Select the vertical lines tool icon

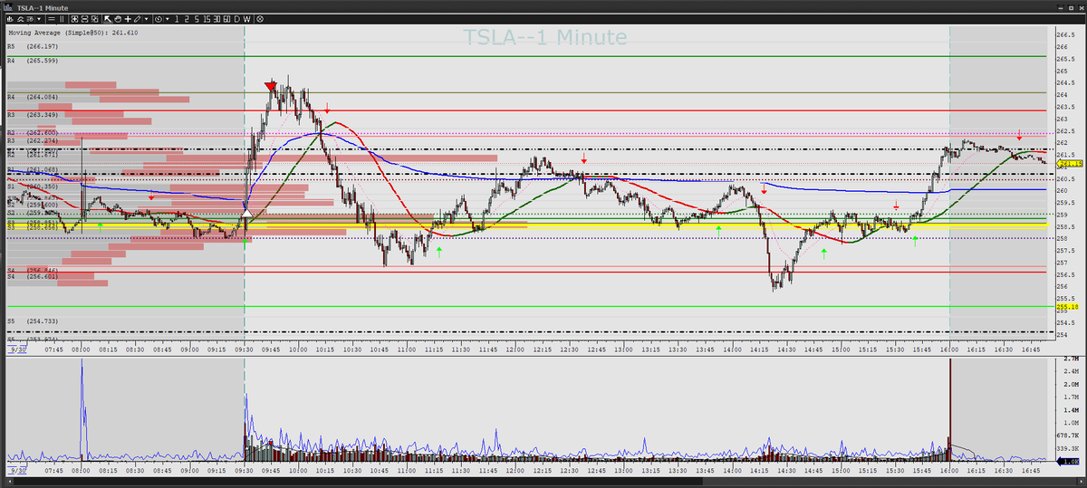[62, 19]
